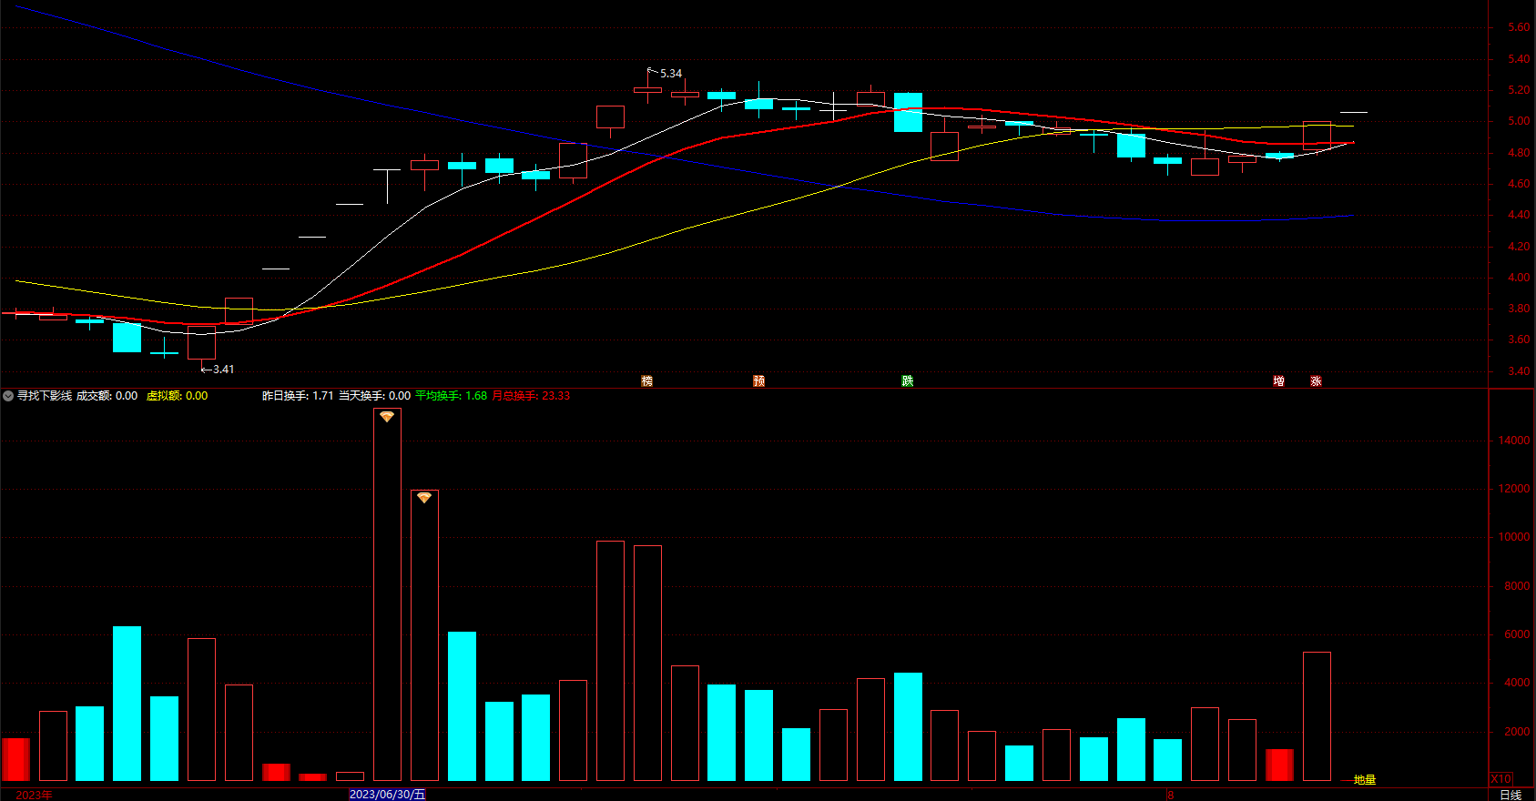This screenshot has width=1536, height=801.
Task: Click the last hollow red volume bar
Action: (1317, 716)
